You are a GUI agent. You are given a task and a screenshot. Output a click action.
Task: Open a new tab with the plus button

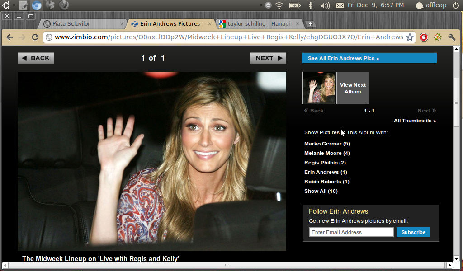point(310,24)
